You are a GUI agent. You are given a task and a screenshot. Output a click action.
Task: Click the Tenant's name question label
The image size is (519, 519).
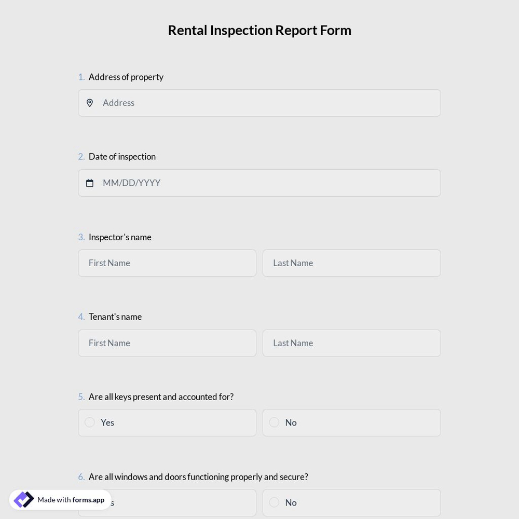pyautogui.click(x=115, y=317)
